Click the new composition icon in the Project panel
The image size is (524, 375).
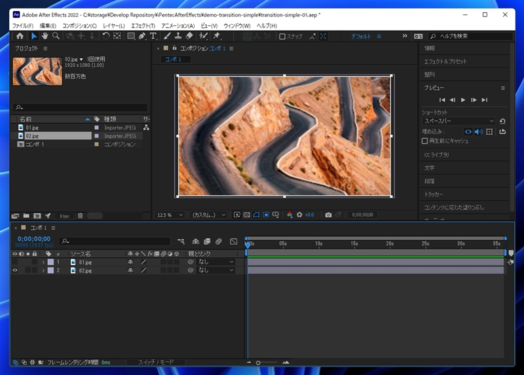[37, 216]
